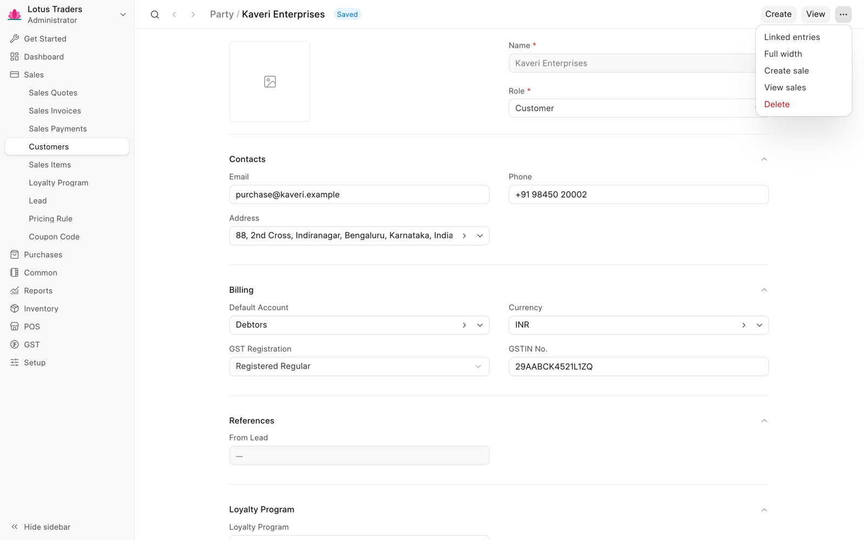This screenshot has width=864, height=540.
Task: Click the View button
Action: click(x=815, y=15)
